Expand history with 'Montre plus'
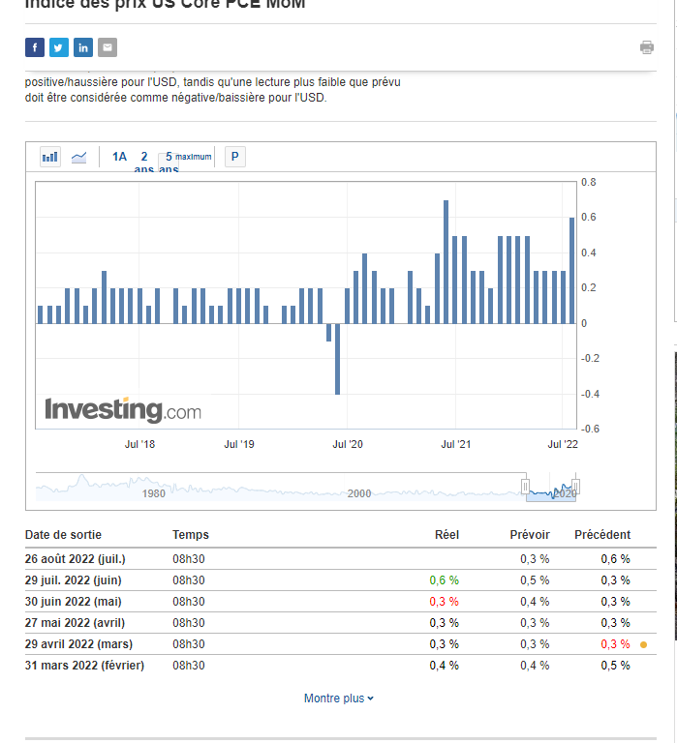 tap(334, 698)
